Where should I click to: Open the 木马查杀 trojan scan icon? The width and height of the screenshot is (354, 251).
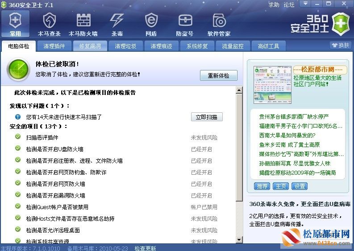point(49,24)
